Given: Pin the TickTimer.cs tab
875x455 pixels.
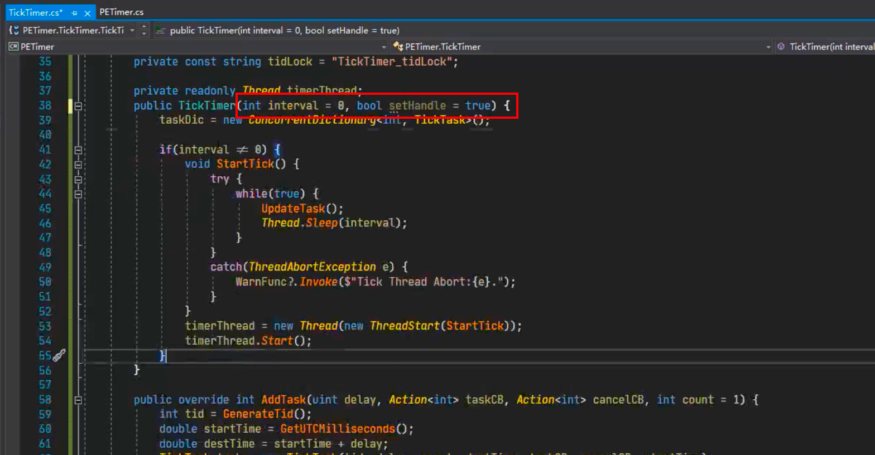Looking at the screenshot, I should (74, 12).
